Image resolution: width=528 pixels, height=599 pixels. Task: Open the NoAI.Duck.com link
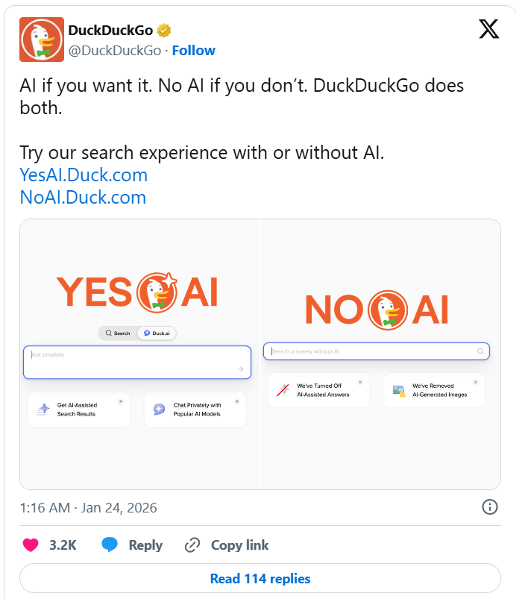tap(83, 197)
